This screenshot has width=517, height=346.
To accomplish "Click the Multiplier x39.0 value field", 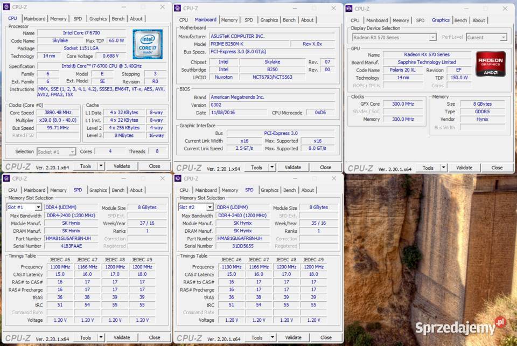I will pyautogui.click(x=58, y=120).
